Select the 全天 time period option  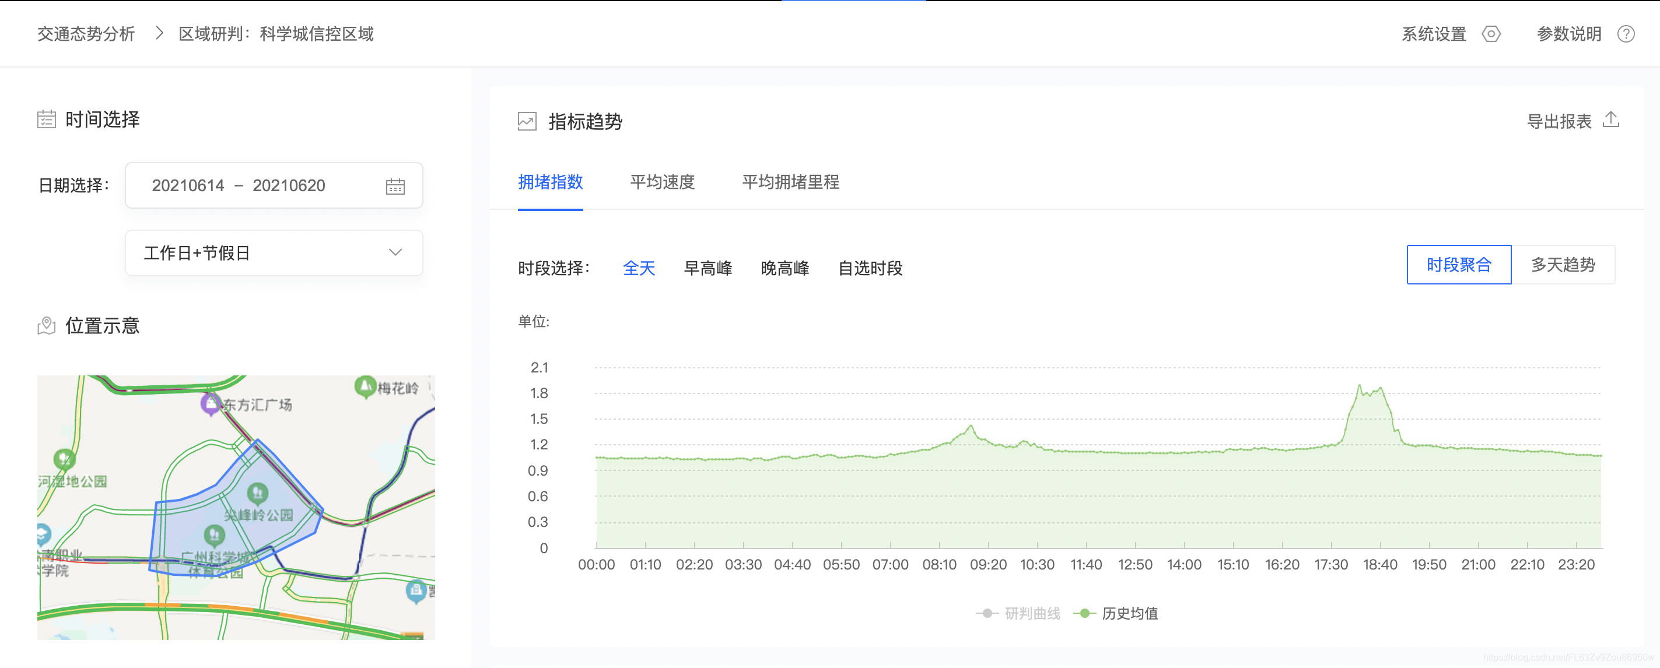click(639, 269)
